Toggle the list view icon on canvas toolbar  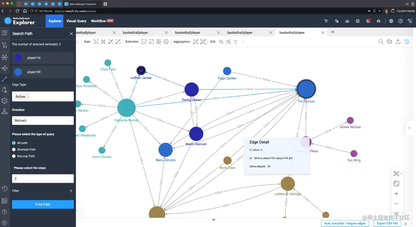pyautogui.click(x=407, y=42)
